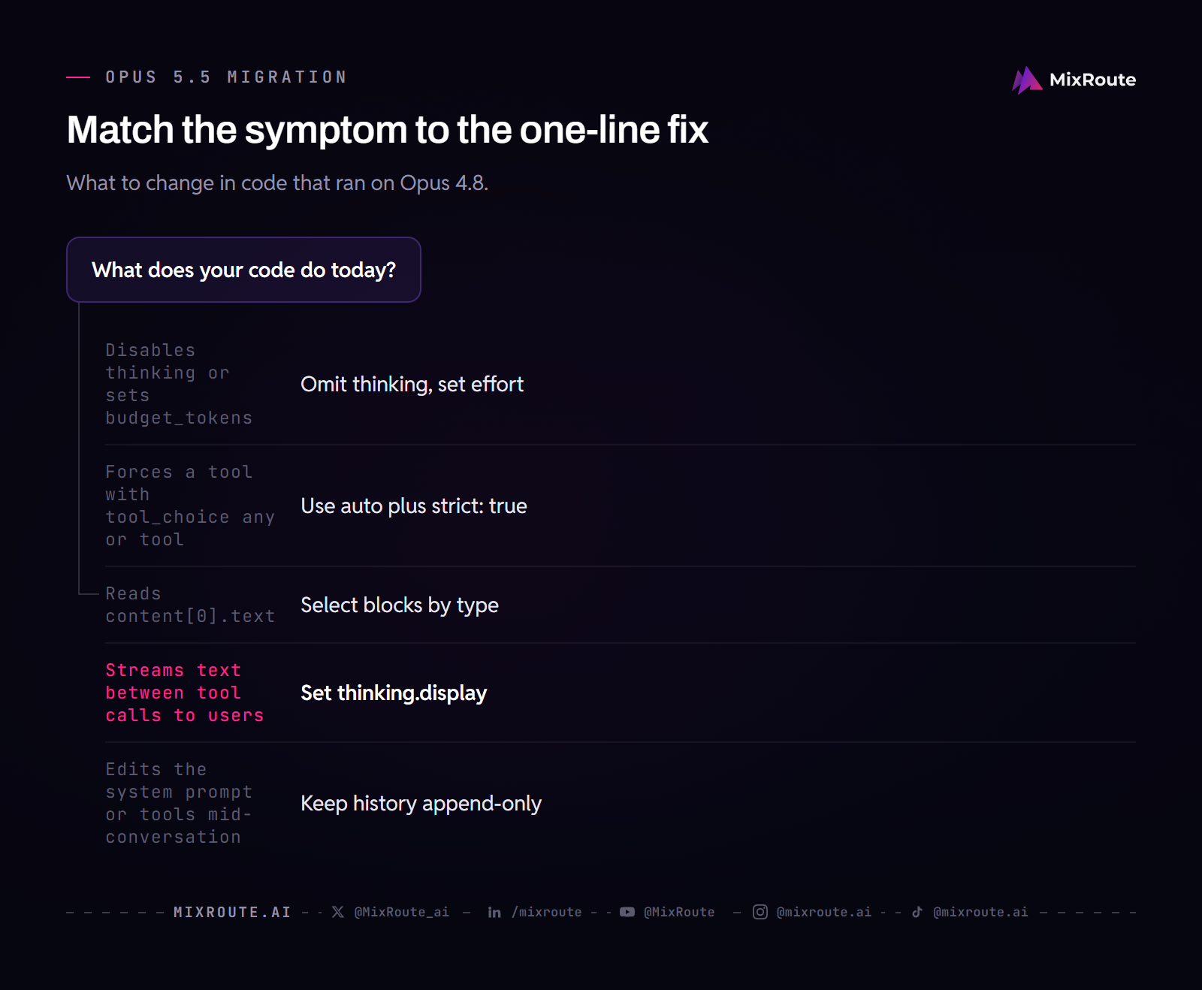Select the "Reads content[0].text" symptom
The height and width of the screenshot is (990, 1202).
tap(190, 605)
